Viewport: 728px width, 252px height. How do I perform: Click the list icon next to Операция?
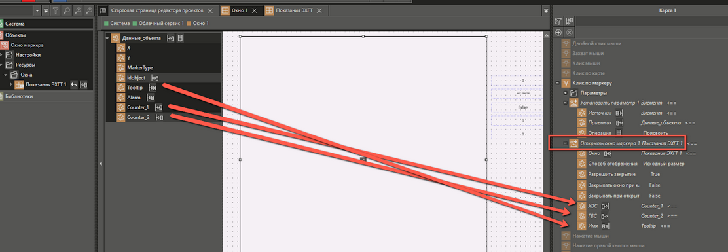point(619,133)
